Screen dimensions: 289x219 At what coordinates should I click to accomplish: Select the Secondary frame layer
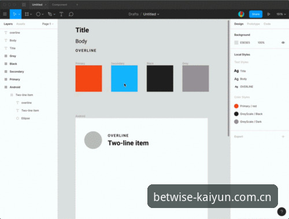point(17,72)
